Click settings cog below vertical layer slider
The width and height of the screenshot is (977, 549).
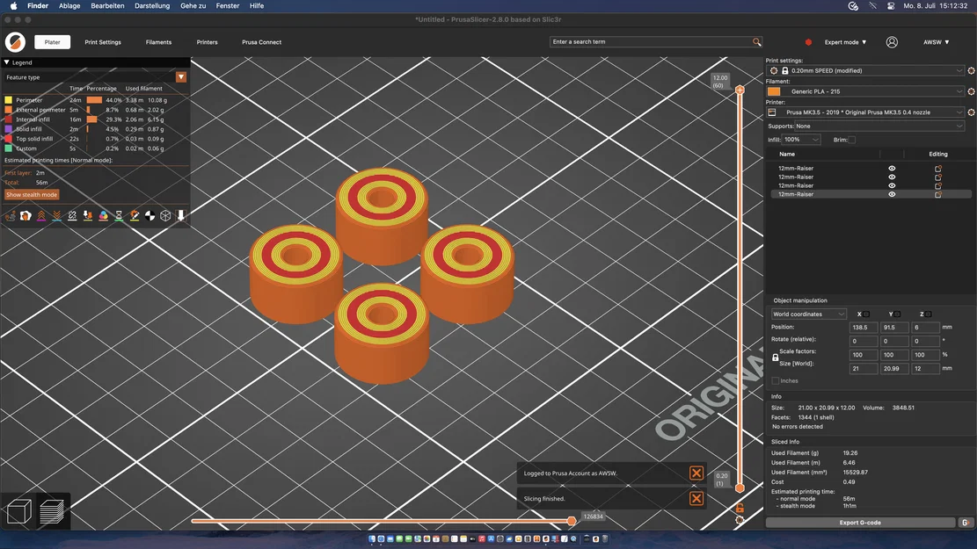[x=740, y=520]
